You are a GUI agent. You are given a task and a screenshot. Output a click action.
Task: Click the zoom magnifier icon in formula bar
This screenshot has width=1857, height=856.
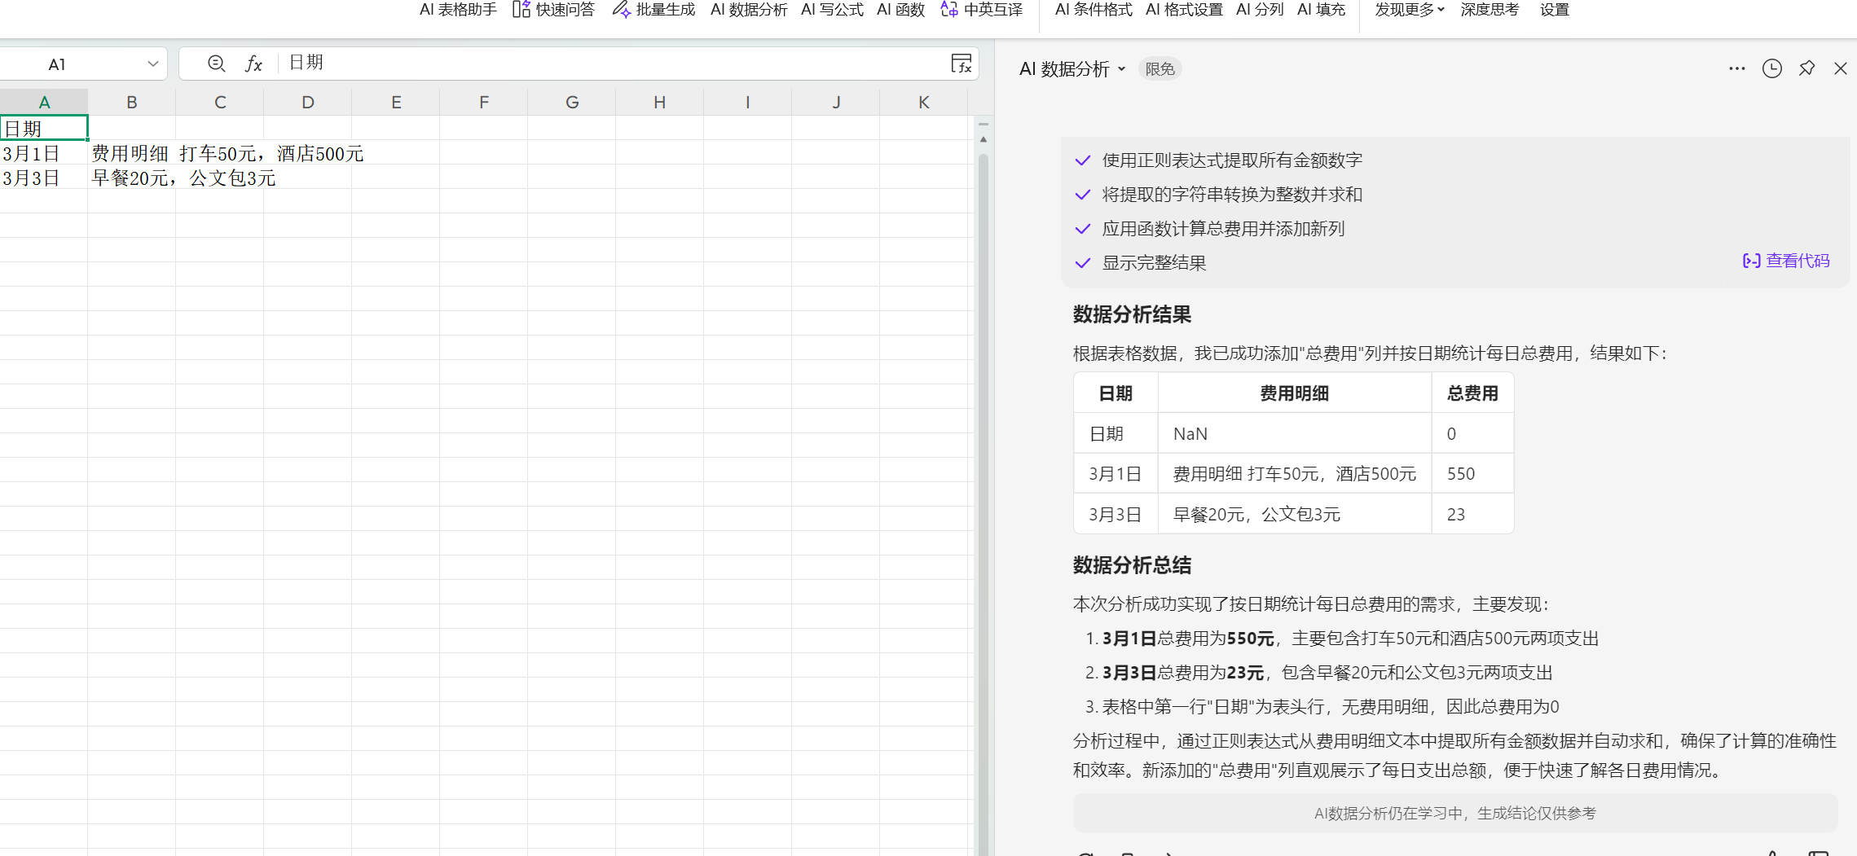(216, 64)
